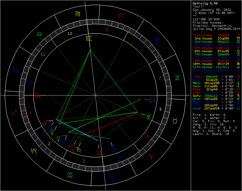Click house number 1 in the wheel

click(31, 113)
